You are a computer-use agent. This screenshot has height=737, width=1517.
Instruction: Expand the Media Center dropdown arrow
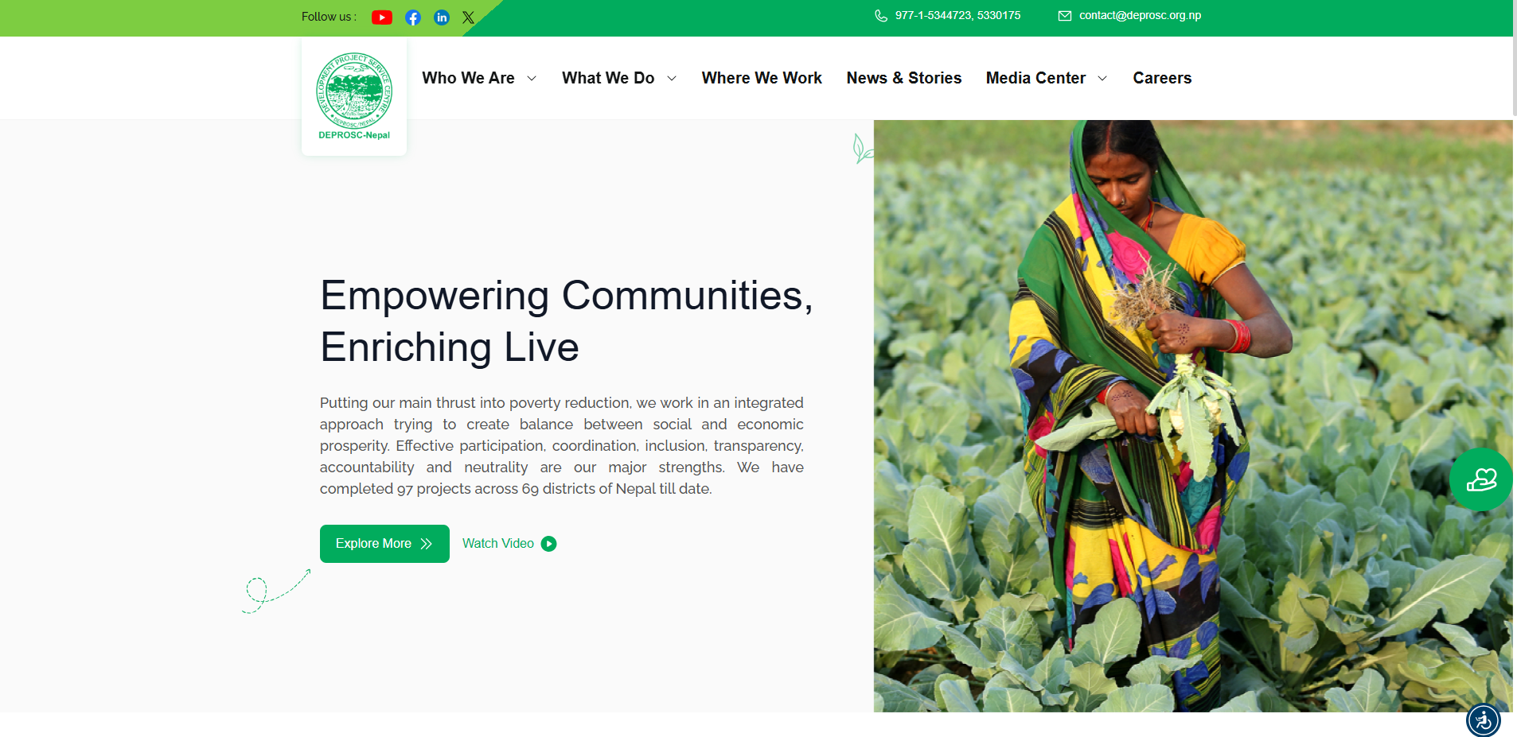[x=1102, y=79]
